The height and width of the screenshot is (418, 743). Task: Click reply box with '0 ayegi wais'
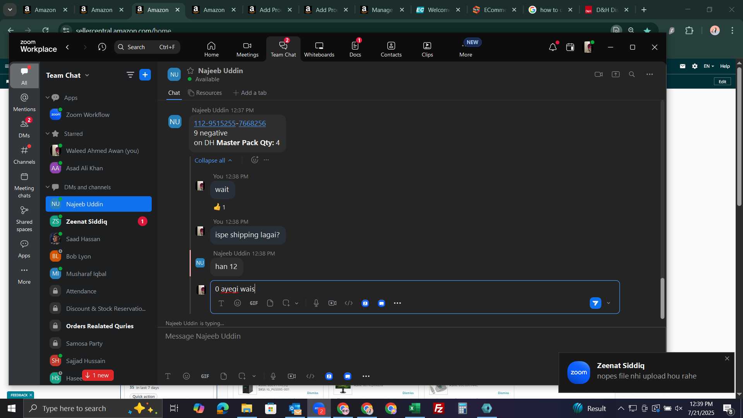pos(414,289)
